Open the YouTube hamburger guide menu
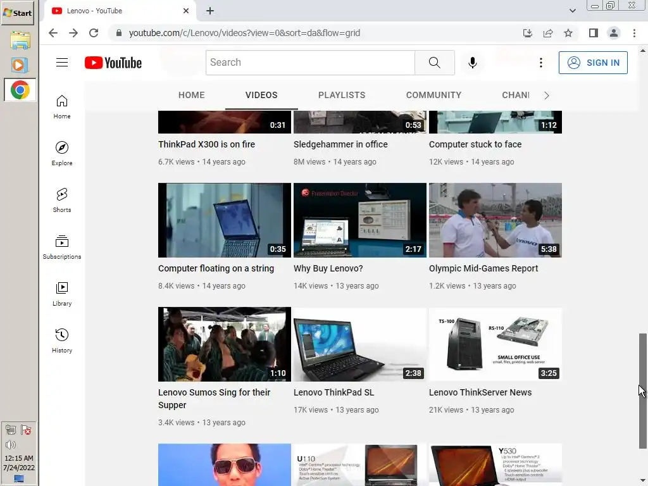Viewport: 648px width, 486px height. [x=62, y=63]
